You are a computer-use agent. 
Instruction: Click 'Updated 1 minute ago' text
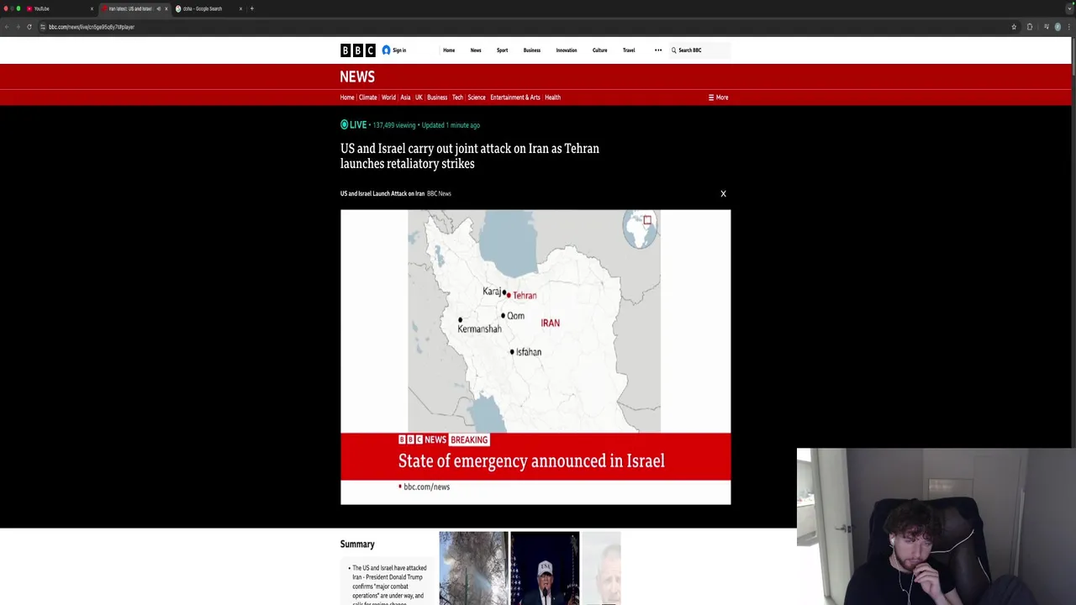451,125
